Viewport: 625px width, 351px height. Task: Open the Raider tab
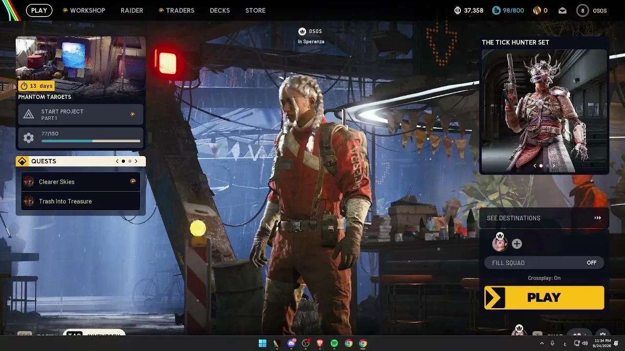click(x=132, y=10)
